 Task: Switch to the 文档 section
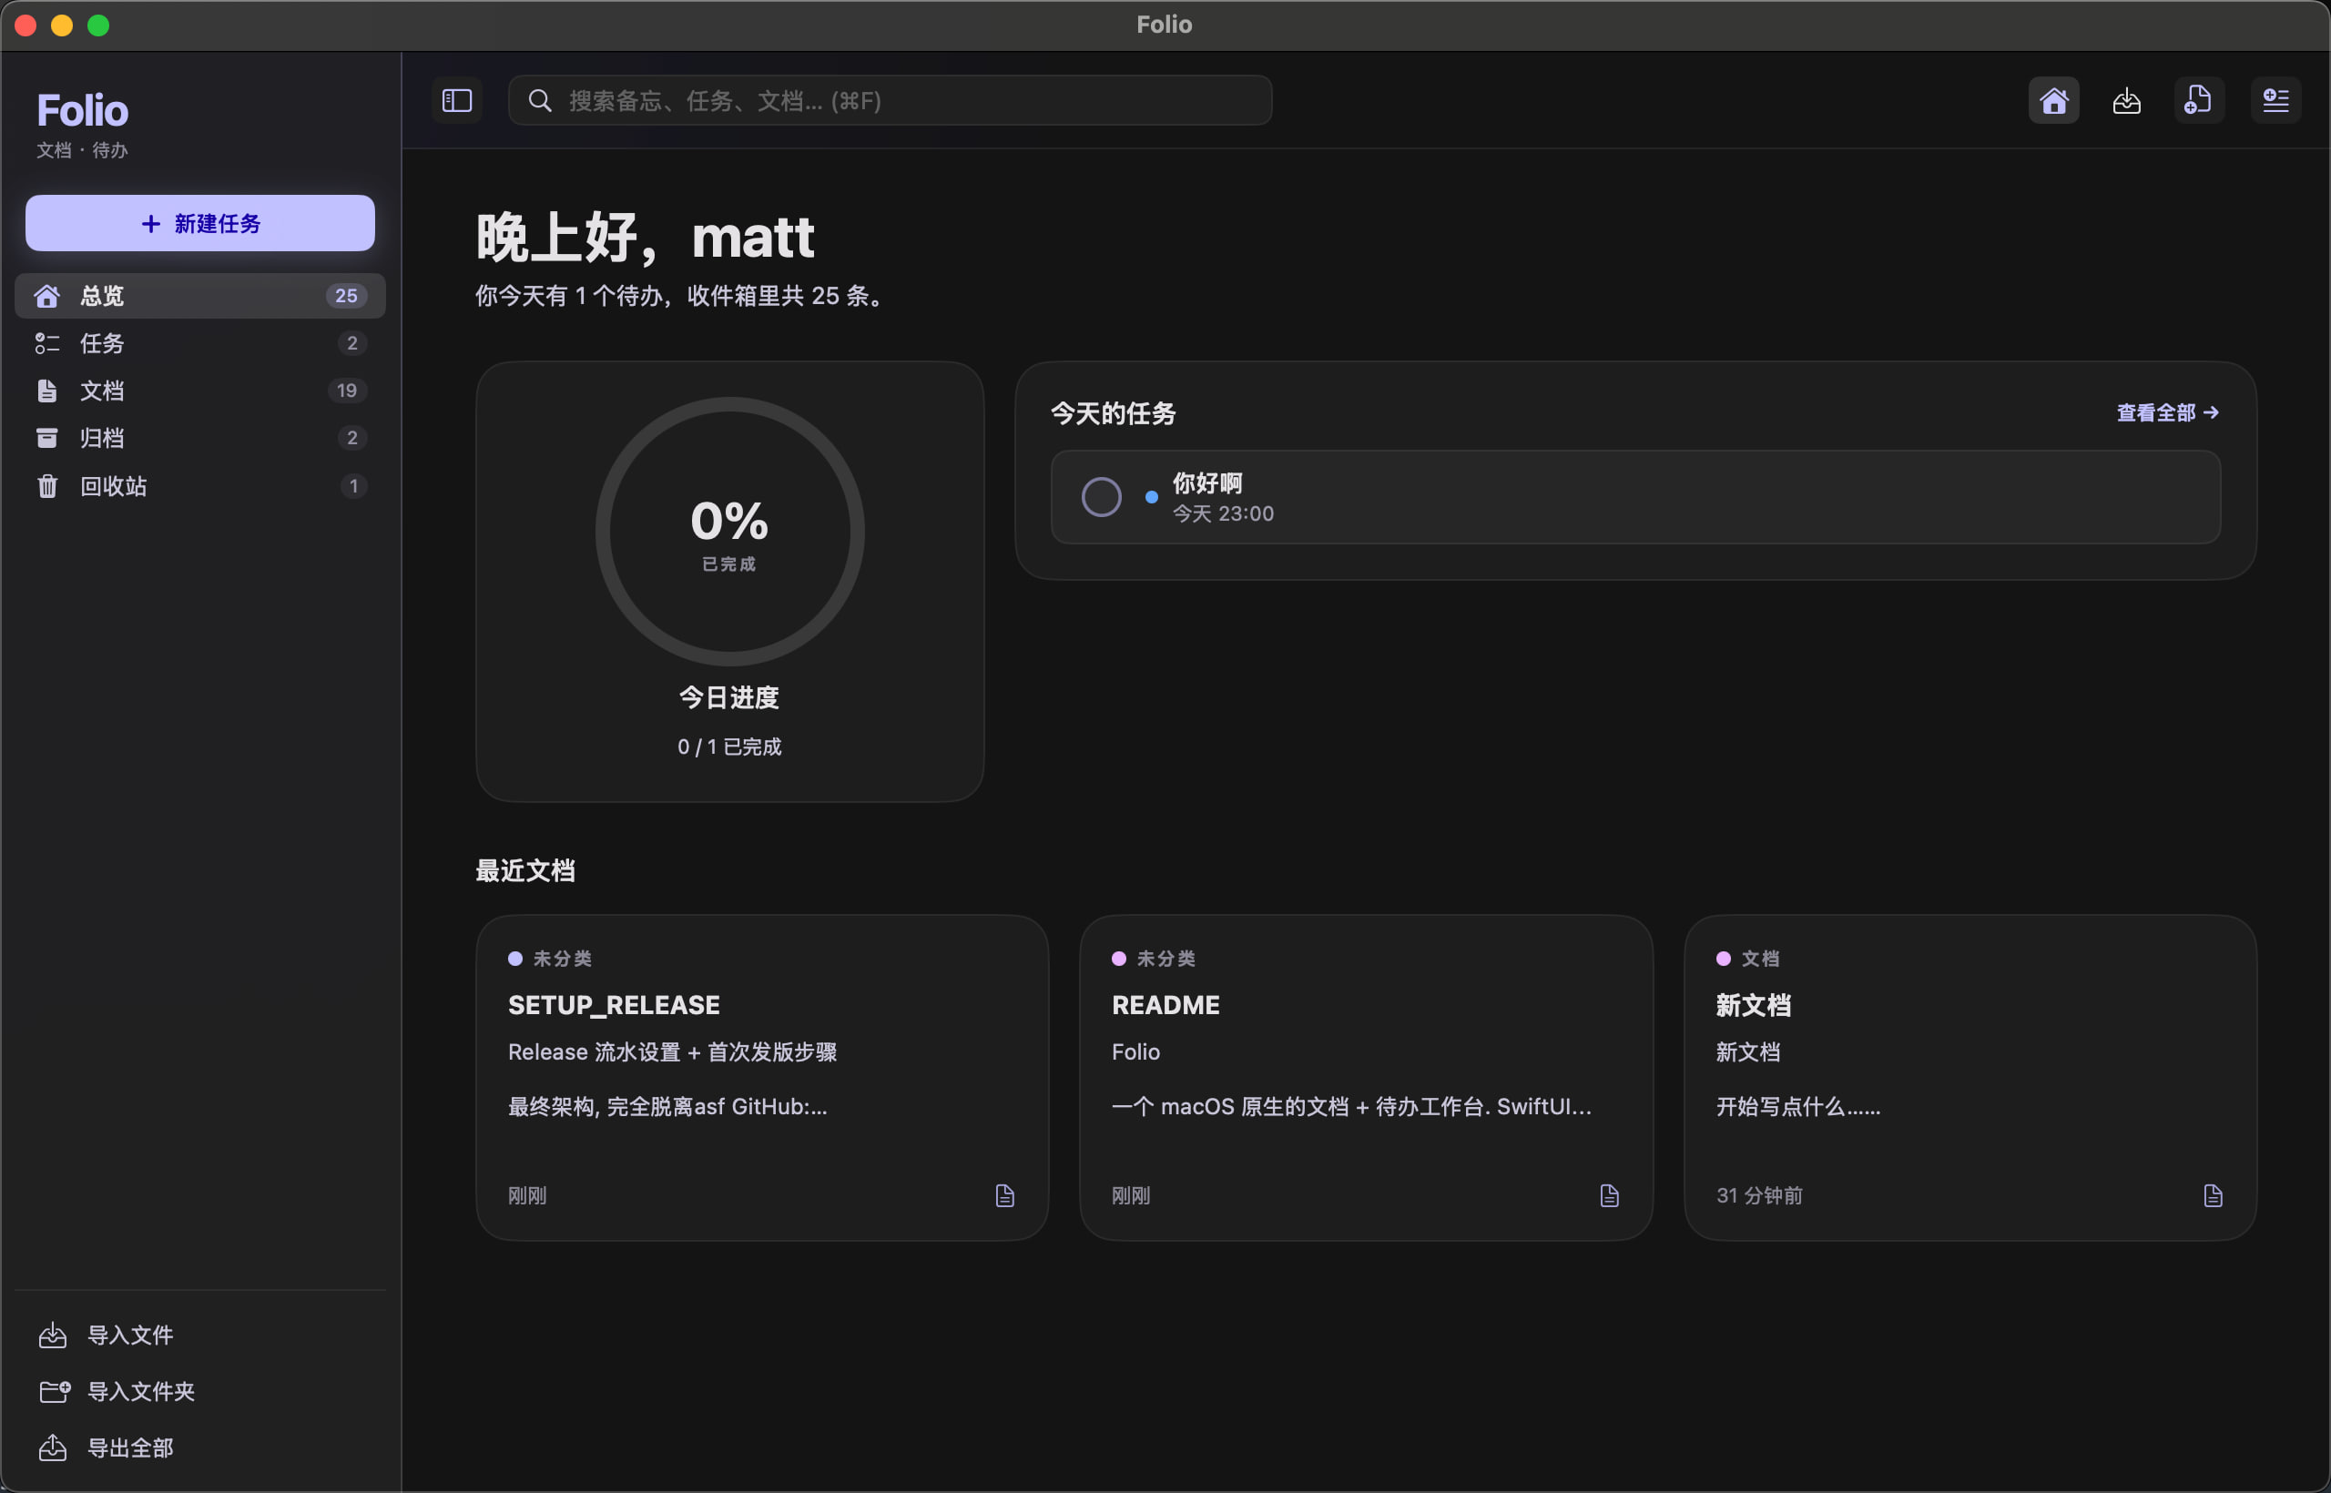pos(199,391)
